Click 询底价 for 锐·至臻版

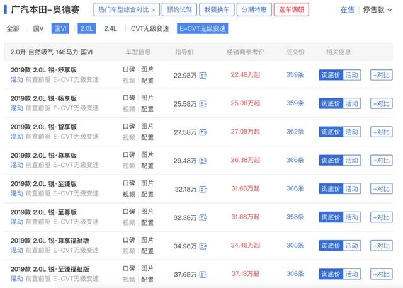(331, 188)
